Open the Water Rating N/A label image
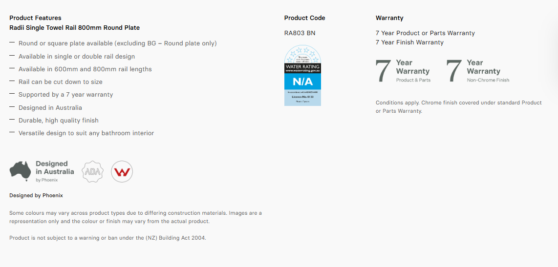558x267 pixels. click(x=302, y=75)
